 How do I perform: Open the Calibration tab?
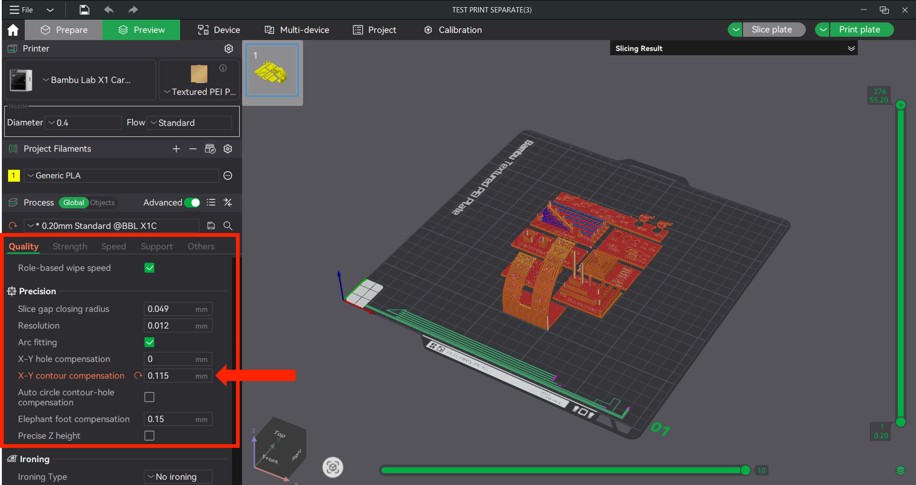[x=453, y=30]
